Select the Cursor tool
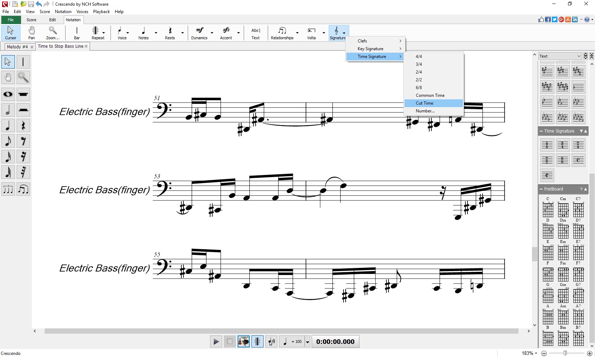Screen dimensions: 595x357 coord(10,33)
